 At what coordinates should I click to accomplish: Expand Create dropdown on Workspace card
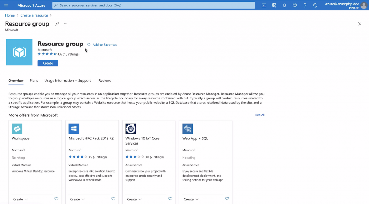[x=21, y=199]
